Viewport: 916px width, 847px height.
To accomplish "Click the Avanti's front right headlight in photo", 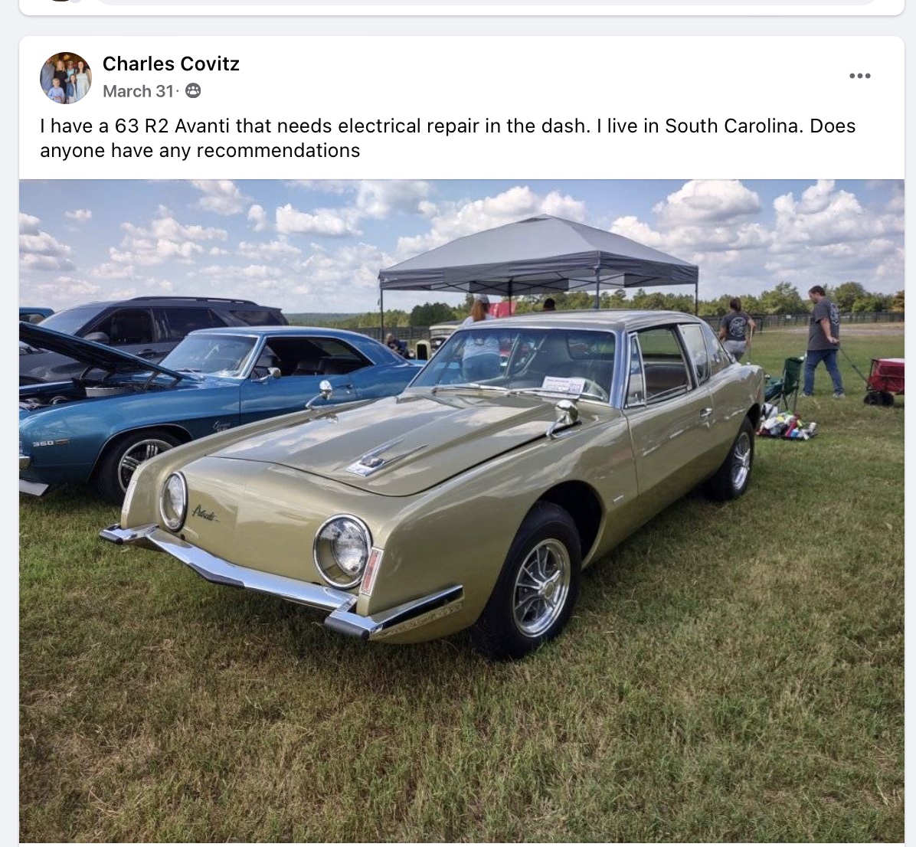I will pyautogui.click(x=342, y=551).
